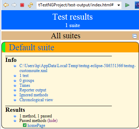The width and height of the screenshot is (139, 129).
Task: Open the Default suite heading link
Action: 31,47
